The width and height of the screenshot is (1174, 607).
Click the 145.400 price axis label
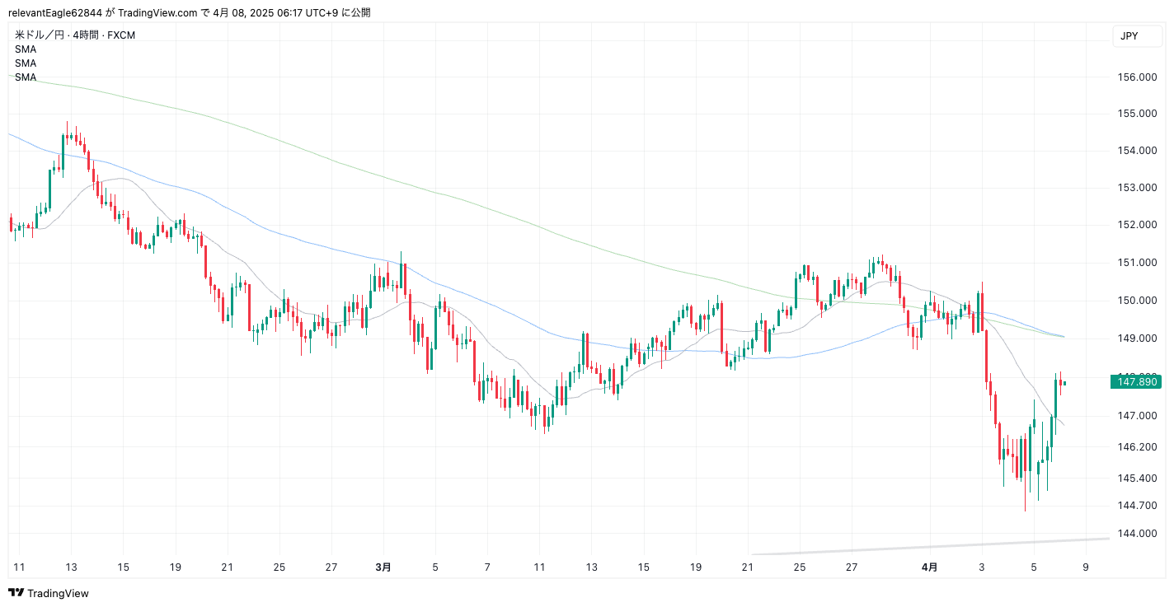click(1137, 479)
